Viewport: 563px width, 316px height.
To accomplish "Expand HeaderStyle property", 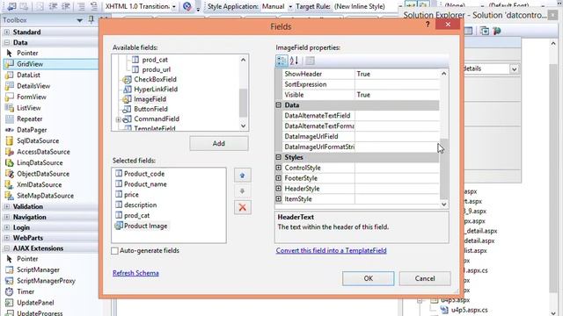I will click(279, 189).
